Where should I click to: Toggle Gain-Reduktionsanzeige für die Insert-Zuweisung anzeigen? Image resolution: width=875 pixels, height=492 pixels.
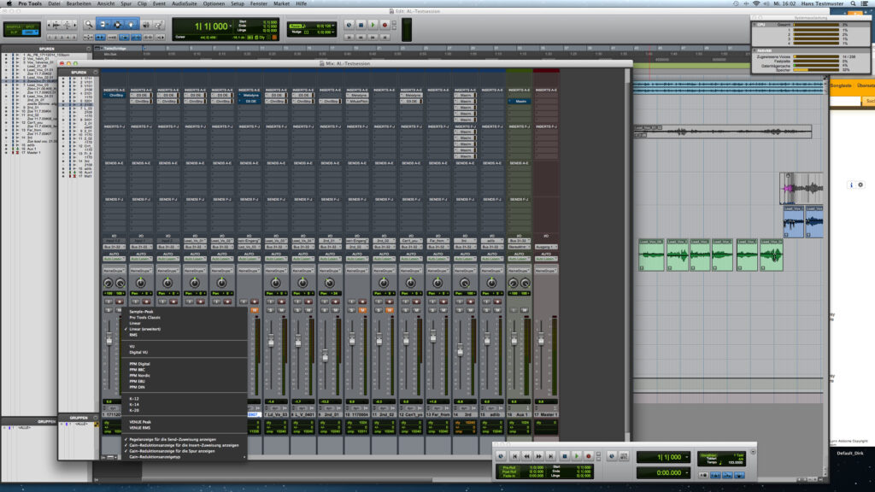point(184,445)
